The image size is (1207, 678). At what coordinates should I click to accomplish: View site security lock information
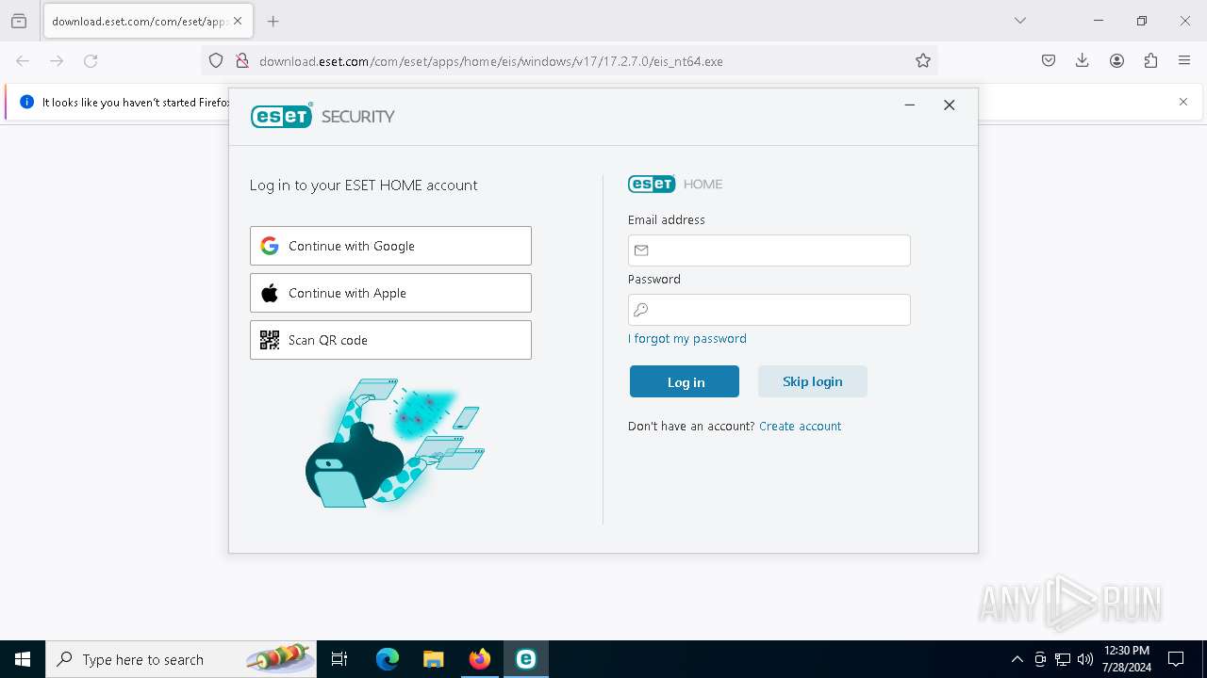click(x=242, y=60)
